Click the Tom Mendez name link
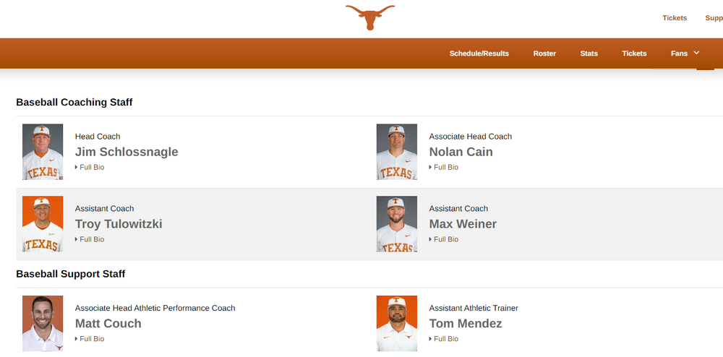723x357 pixels. (465, 324)
